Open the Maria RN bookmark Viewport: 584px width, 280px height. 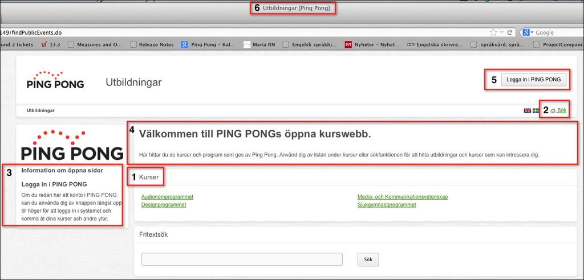(x=259, y=44)
